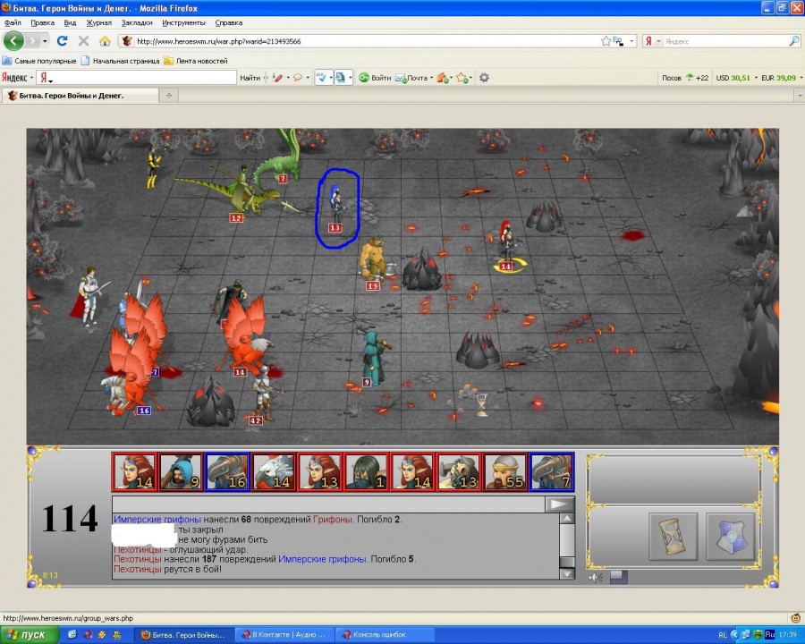Click the hourglass object on battlefield
The width and height of the screenshot is (805, 644).
tap(481, 404)
